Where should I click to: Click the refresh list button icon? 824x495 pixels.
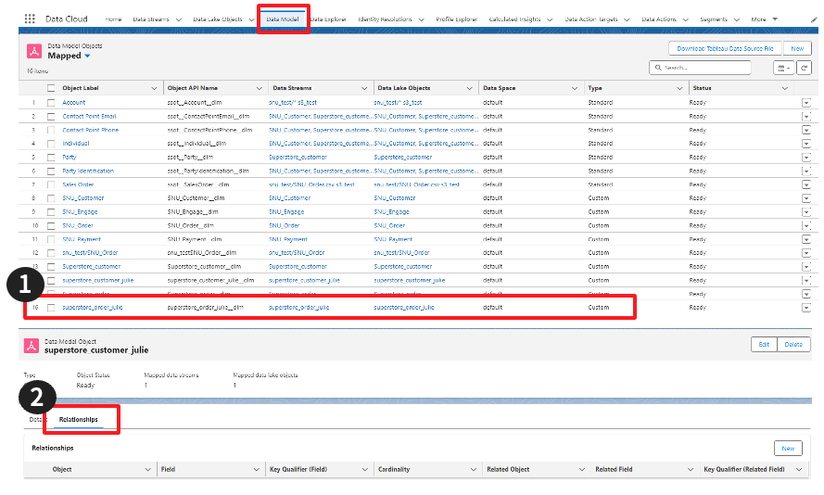coord(804,68)
